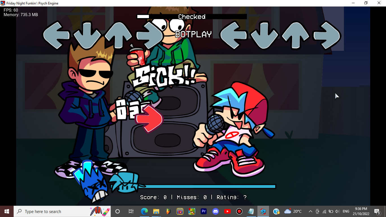Launch Discord from the taskbar
This screenshot has width=386, height=217.
(x=216, y=211)
